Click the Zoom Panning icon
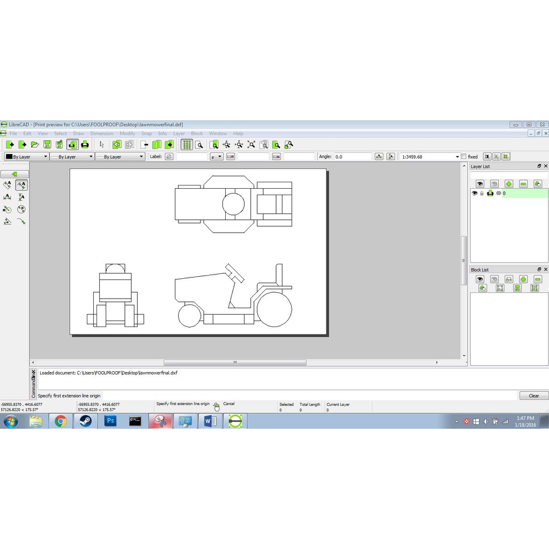Screen dimensions: 549x549 pyautogui.click(x=289, y=145)
